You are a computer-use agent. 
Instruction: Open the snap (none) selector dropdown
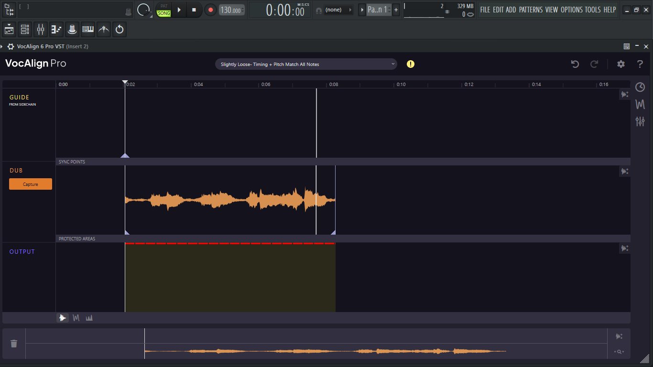pyautogui.click(x=338, y=10)
